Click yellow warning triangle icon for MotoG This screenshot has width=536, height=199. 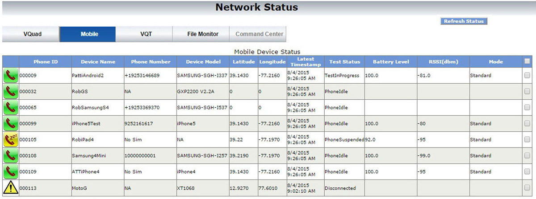pyautogui.click(x=10, y=188)
